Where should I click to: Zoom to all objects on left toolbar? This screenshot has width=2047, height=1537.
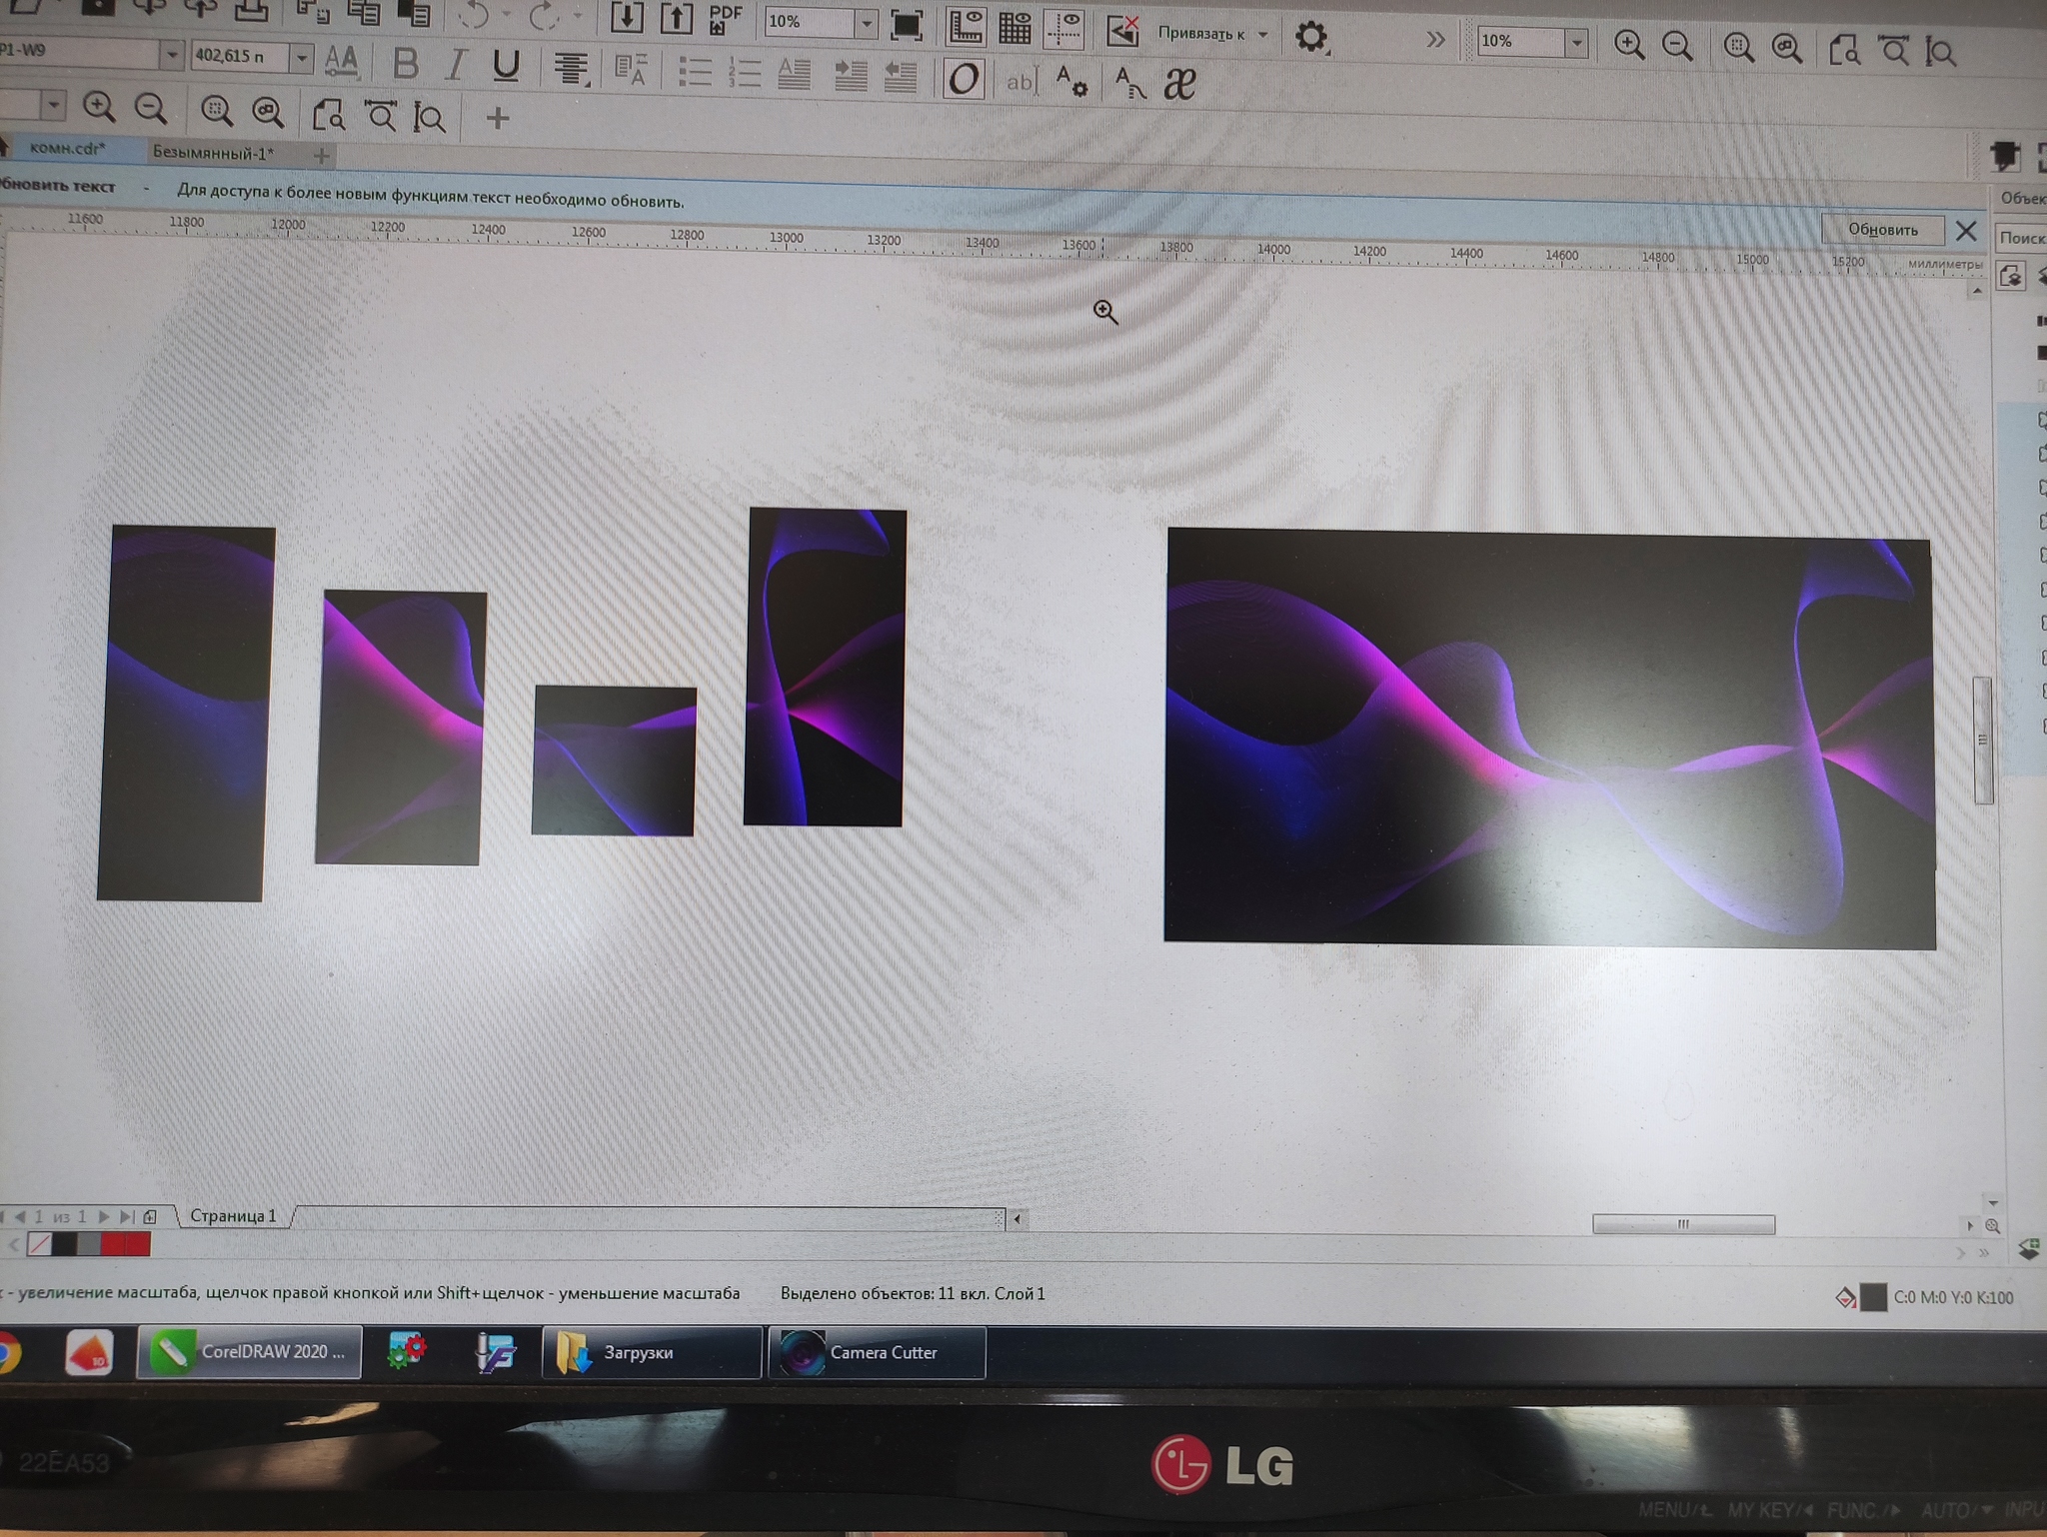[267, 112]
